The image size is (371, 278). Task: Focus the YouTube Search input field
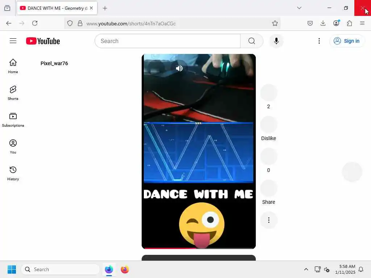pos(167,41)
